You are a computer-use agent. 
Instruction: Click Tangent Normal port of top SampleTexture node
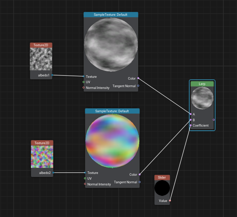pyautogui.click(x=138, y=86)
